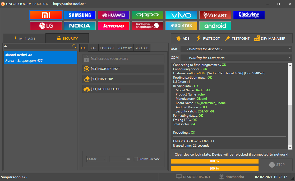Click Snapdragon 425 in the status bar
295x181 pixels.
tap(14, 177)
